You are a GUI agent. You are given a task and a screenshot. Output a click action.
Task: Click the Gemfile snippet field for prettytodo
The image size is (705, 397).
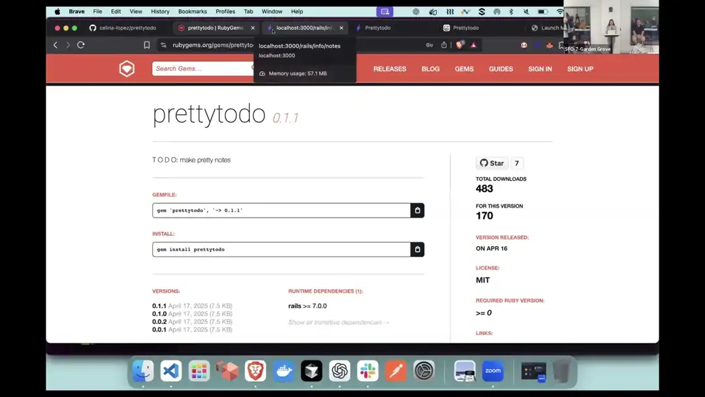pyautogui.click(x=281, y=210)
